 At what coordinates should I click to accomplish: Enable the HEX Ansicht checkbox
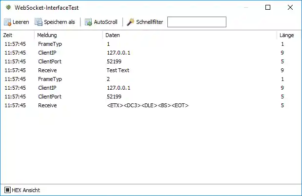tap(7, 190)
